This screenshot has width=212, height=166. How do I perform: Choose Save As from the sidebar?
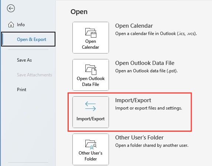24,60
